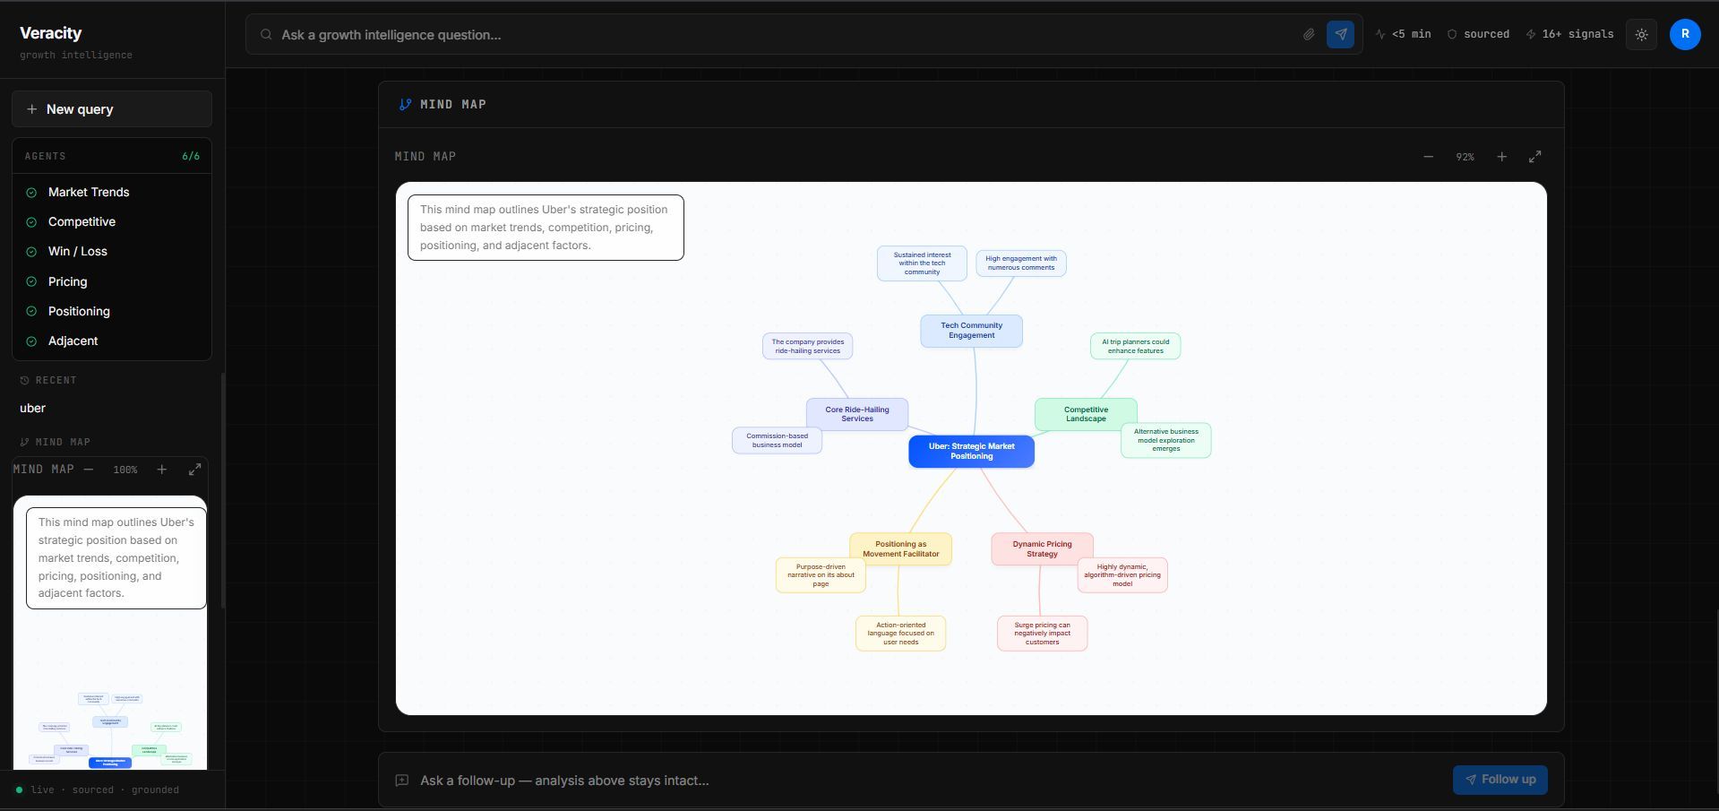Select the Pricing agent

[112, 281]
